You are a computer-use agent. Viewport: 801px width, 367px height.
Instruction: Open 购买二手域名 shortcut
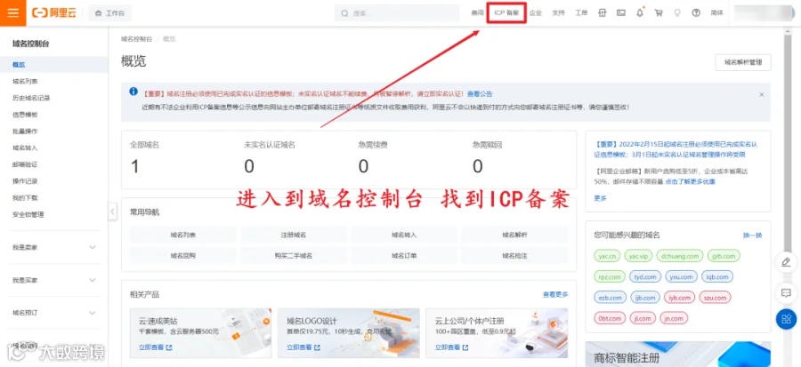(x=294, y=255)
